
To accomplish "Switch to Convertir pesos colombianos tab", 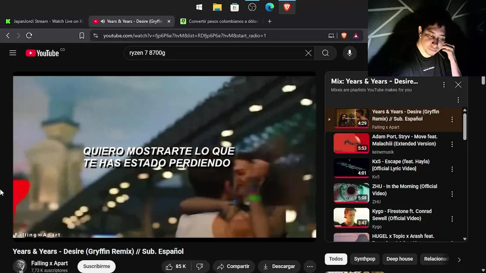I will point(220,21).
